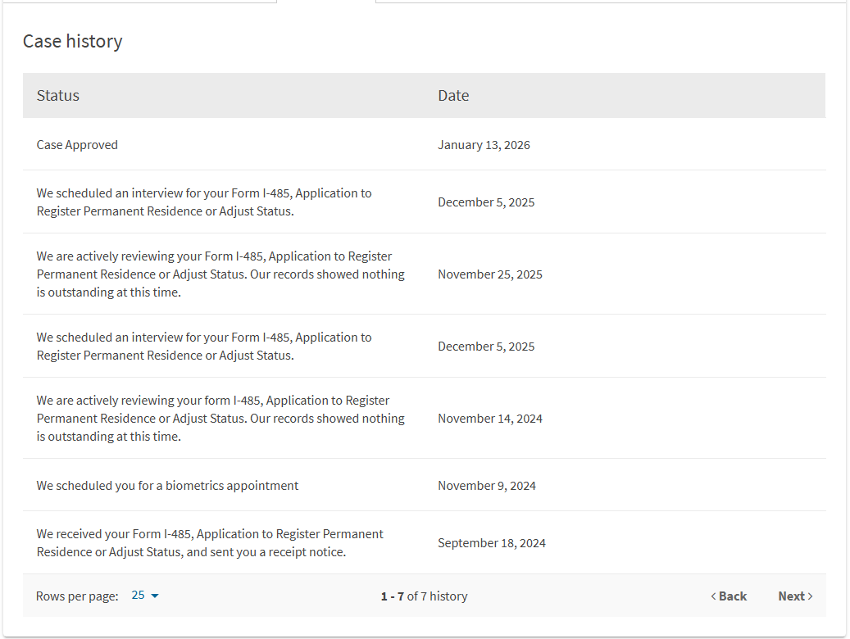The width and height of the screenshot is (850, 639).
Task: Open the Rows per page dropdown
Action: tap(144, 596)
